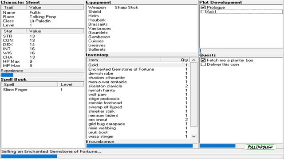Select the stirge proboscis item

tap(138, 98)
